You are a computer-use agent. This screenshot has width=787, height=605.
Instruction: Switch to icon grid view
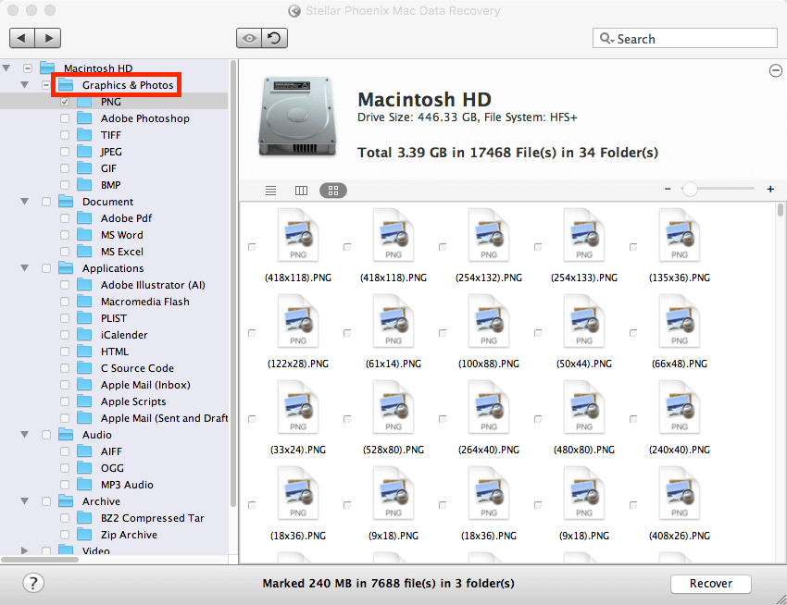tap(333, 191)
